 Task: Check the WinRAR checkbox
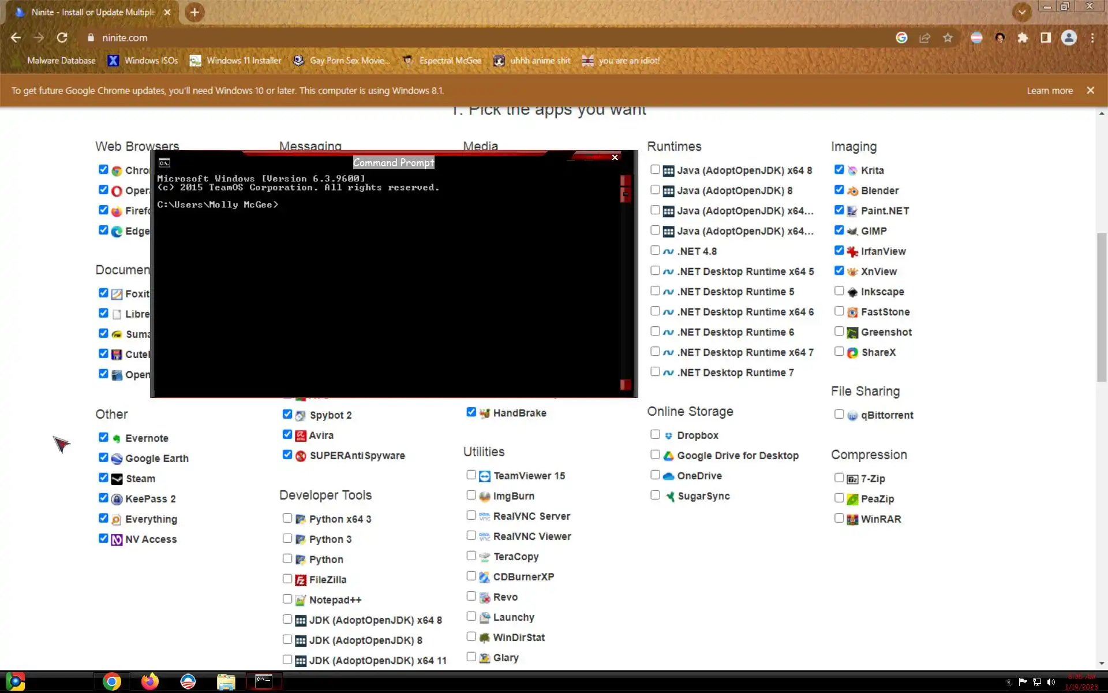click(x=839, y=518)
